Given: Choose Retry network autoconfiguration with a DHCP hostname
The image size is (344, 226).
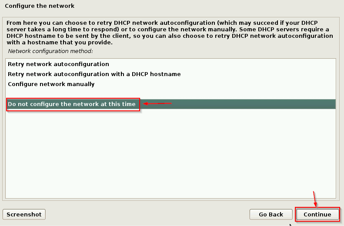Looking at the screenshot, I should 170,74.
